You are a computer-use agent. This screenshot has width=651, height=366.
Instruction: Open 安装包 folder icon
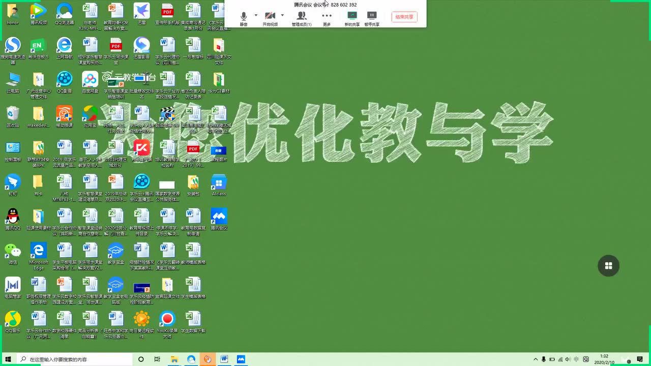193,185
